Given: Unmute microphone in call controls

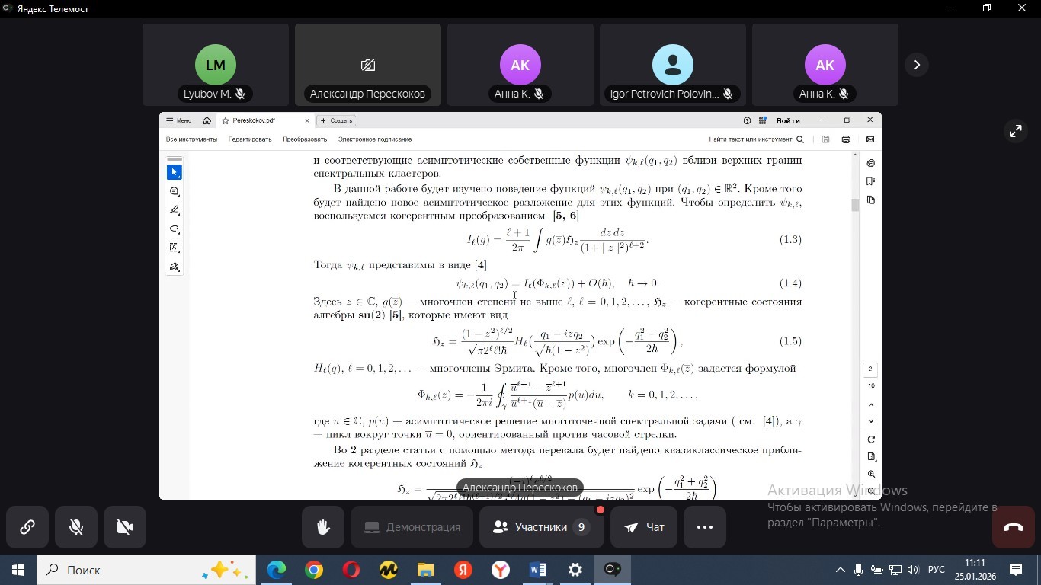Looking at the screenshot, I should tap(76, 527).
